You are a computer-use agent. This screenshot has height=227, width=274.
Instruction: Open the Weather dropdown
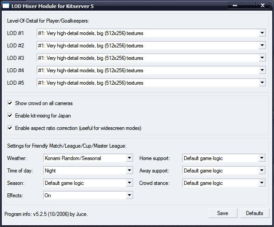click(129, 158)
